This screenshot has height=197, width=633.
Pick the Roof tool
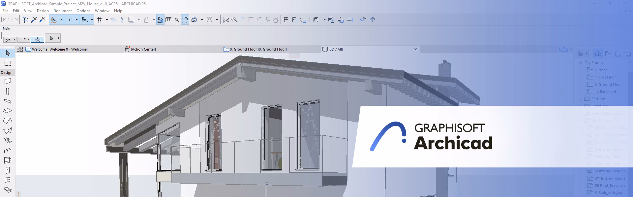coord(7,121)
